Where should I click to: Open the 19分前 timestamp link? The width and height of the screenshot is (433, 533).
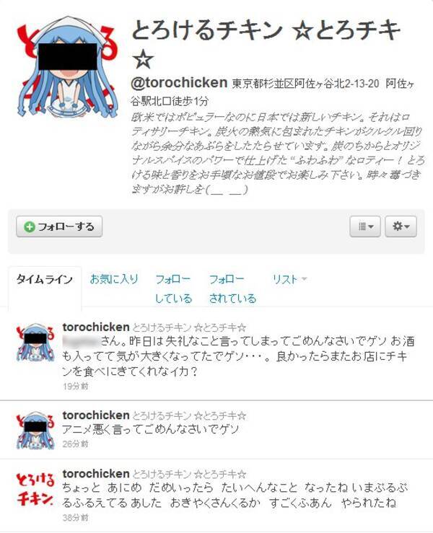coord(75,386)
